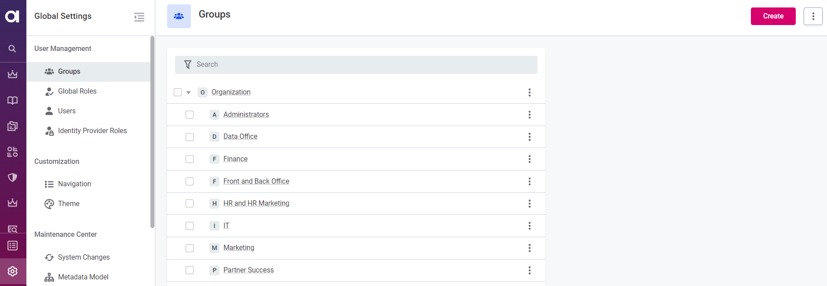The image size is (827, 286).
Task: Tick the Organization checkbox
Action: coord(178,92)
